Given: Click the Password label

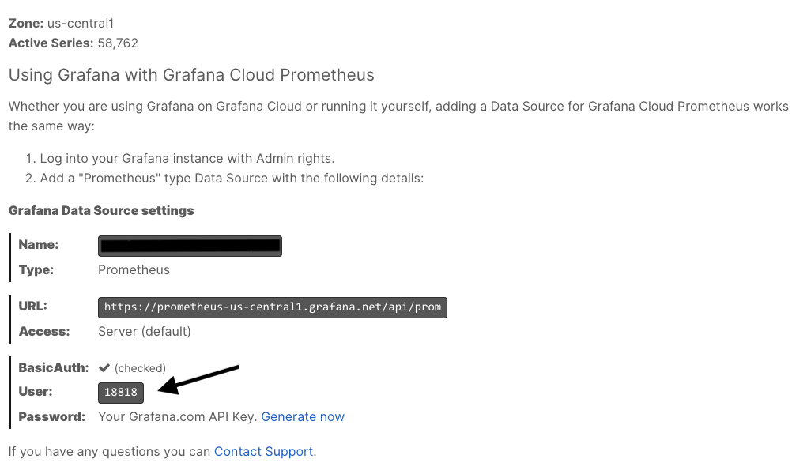Looking at the screenshot, I should pyautogui.click(x=51, y=416).
